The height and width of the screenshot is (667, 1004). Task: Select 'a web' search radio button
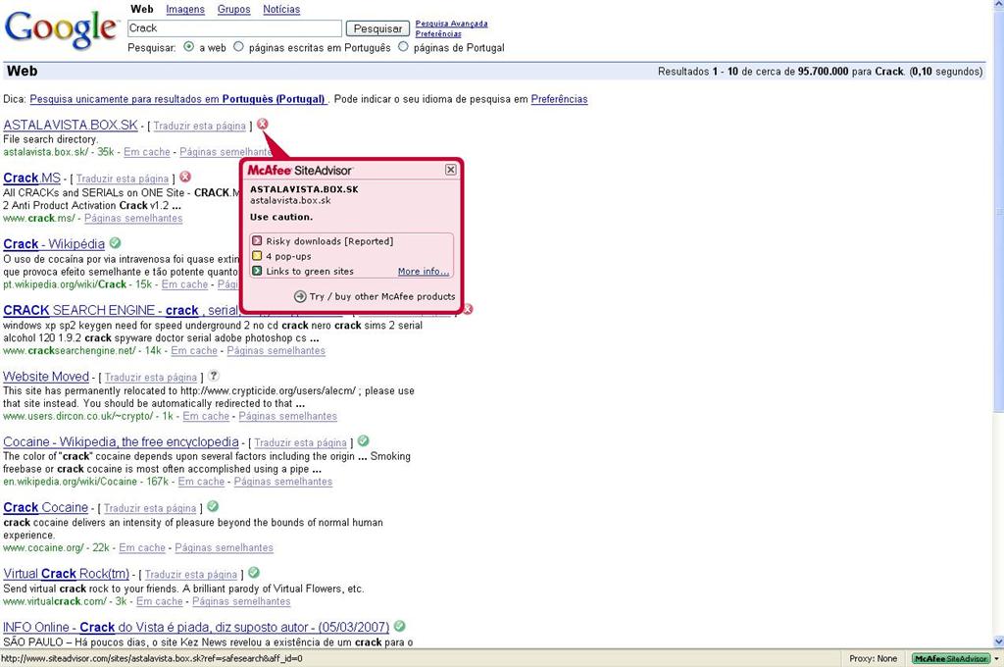pyautogui.click(x=188, y=47)
